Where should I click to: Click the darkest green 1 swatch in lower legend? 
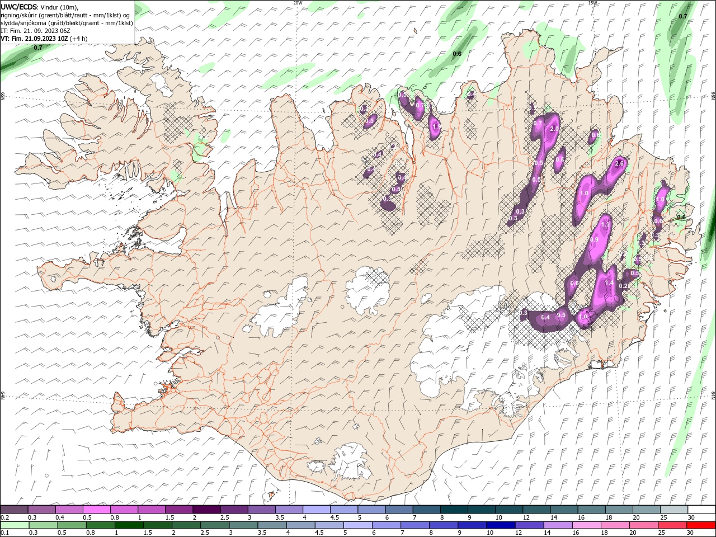click(x=129, y=525)
